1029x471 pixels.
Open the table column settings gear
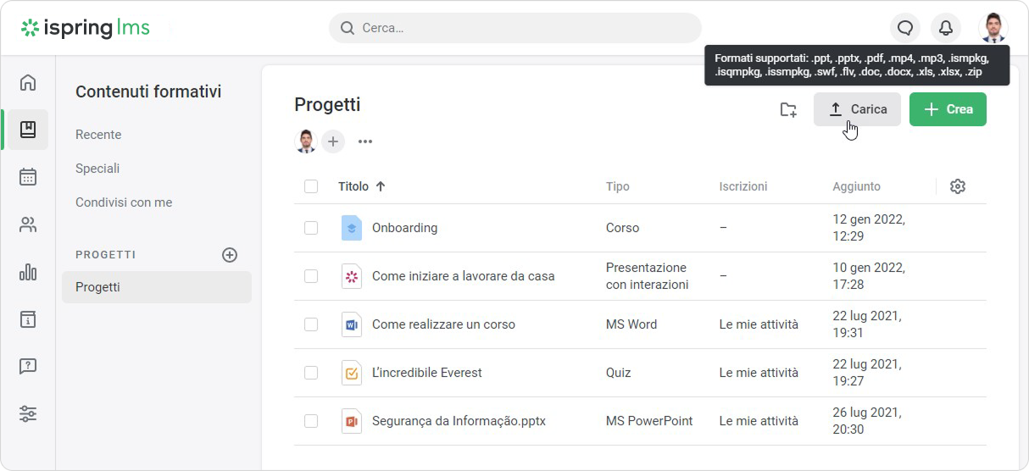click(x=958, y=186)
